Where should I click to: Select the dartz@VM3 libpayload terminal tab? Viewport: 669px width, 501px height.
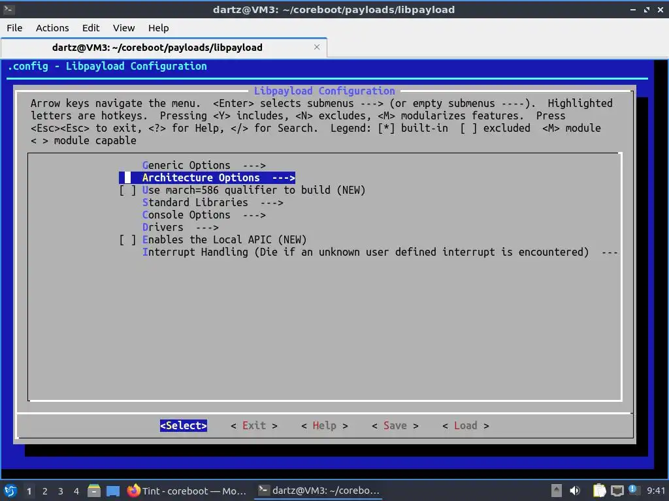tap(164, 47)
